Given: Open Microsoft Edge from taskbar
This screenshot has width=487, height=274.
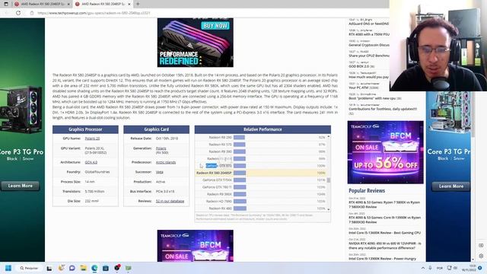Looking at the screenshot, I should (x=94, y=268).
